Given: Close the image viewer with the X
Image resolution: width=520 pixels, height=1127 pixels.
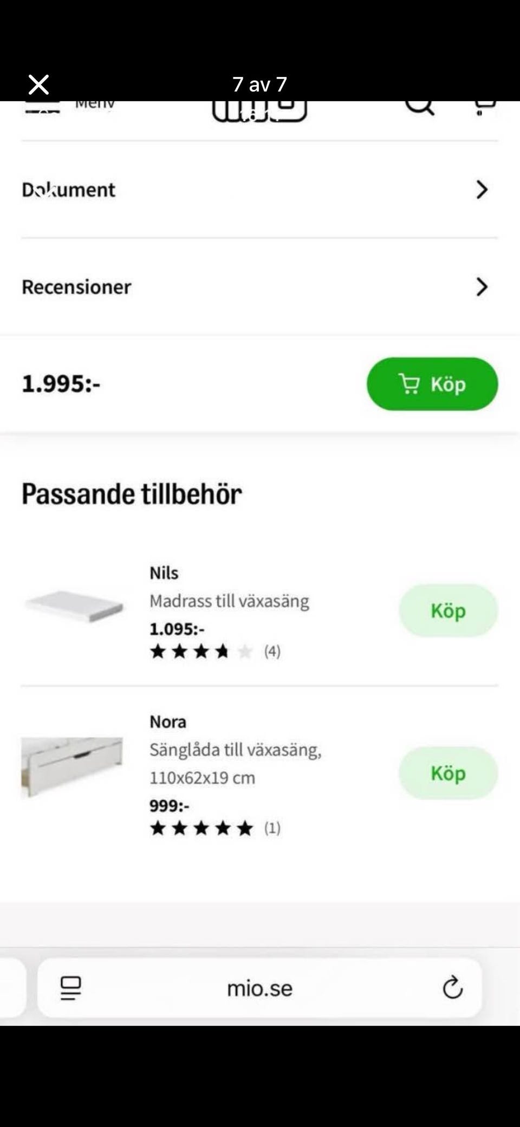Looking at the screenshot, I should 38,84.
